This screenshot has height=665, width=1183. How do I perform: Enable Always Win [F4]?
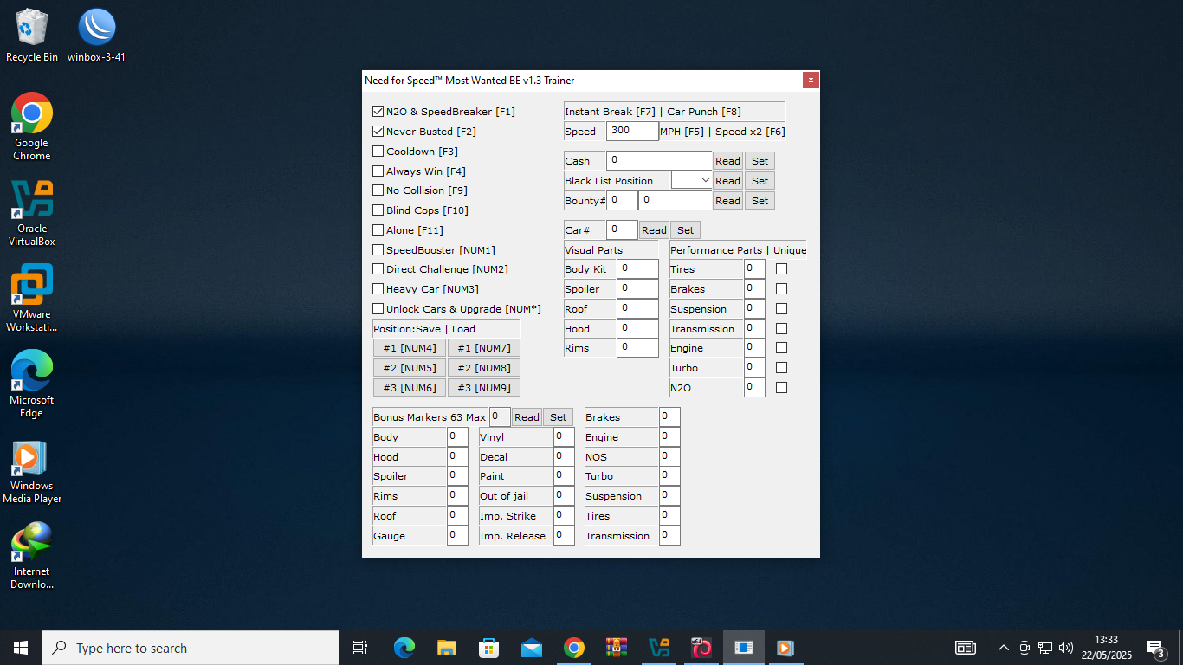point(378,171)
